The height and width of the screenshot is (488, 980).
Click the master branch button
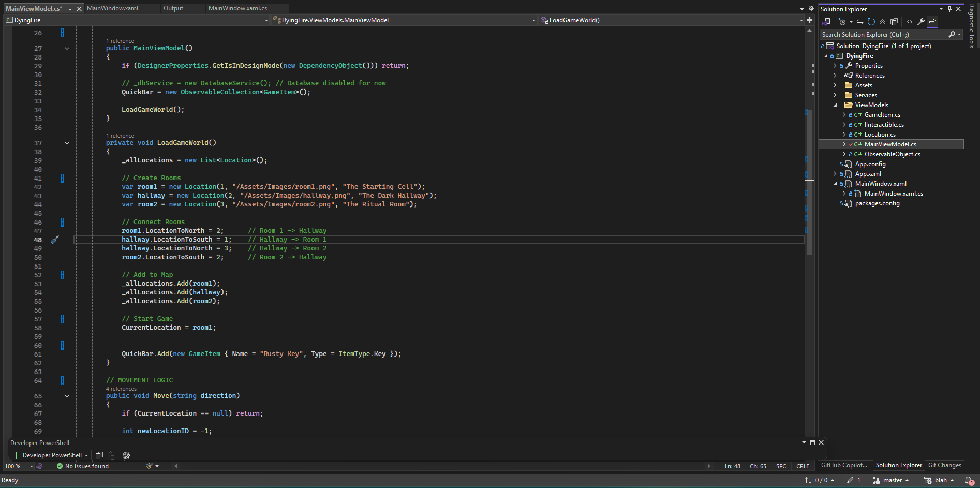[891, 480]
